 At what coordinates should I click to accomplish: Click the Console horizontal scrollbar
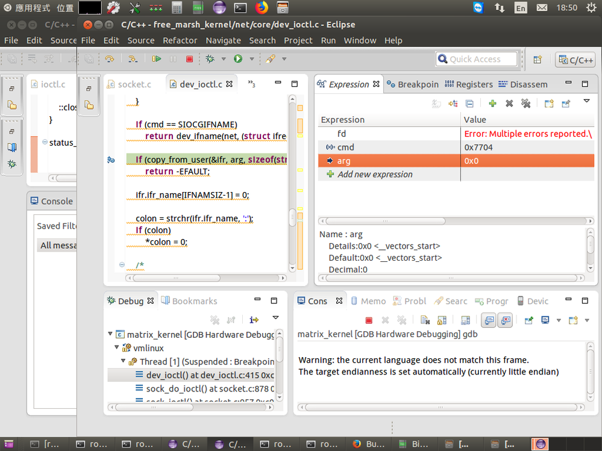pos(441,407)
